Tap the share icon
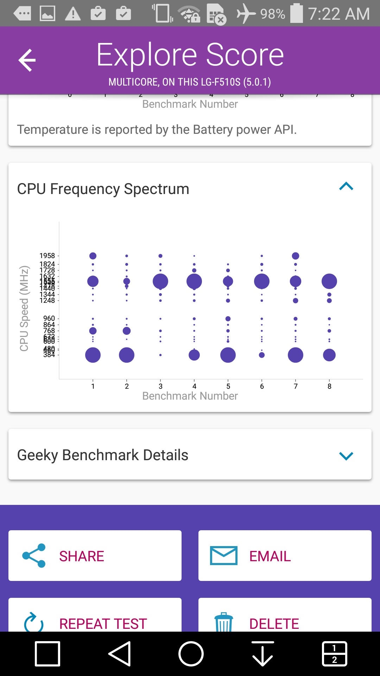Screen dimensions: 380x676 [x=34, y=556]
